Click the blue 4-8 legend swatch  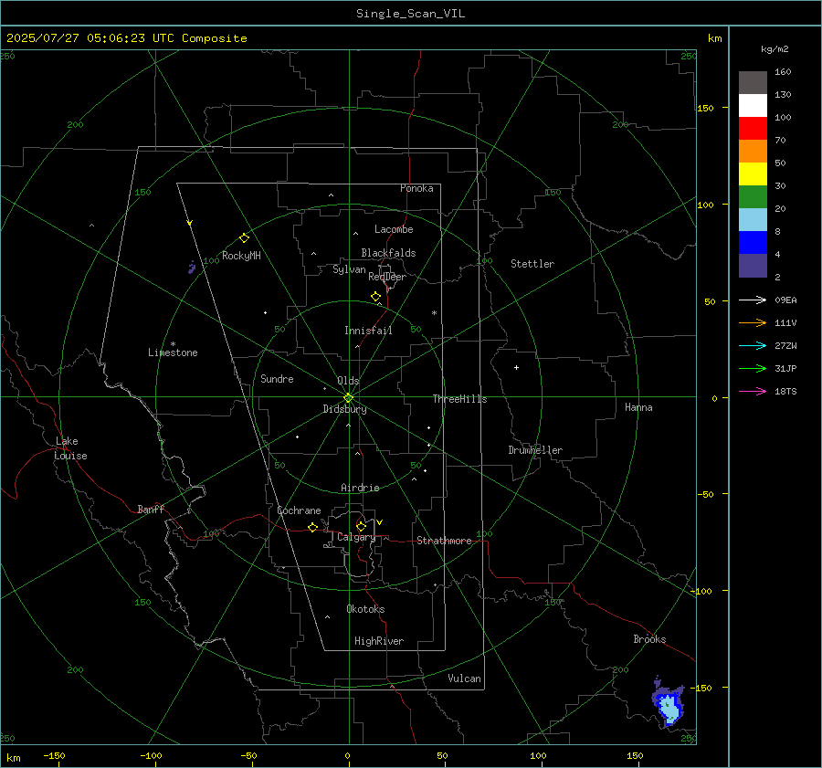click(753, 242)
